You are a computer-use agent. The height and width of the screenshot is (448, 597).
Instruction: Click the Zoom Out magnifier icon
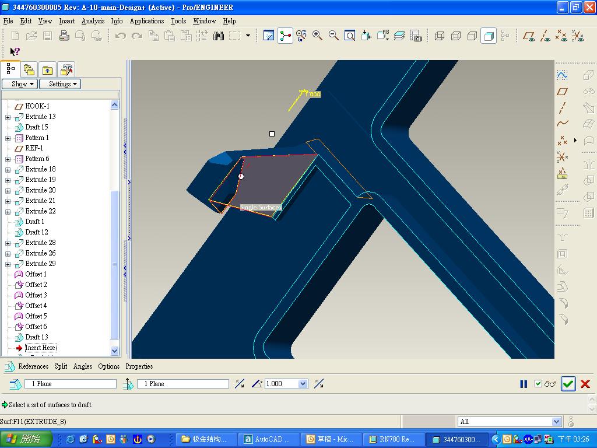click(333, 36)
